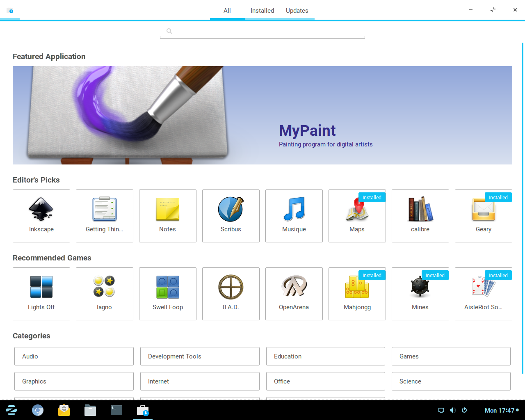Open the Files manager in taskbar
The height and width of the screenshot is (420, 525).
tap(90, 410)
